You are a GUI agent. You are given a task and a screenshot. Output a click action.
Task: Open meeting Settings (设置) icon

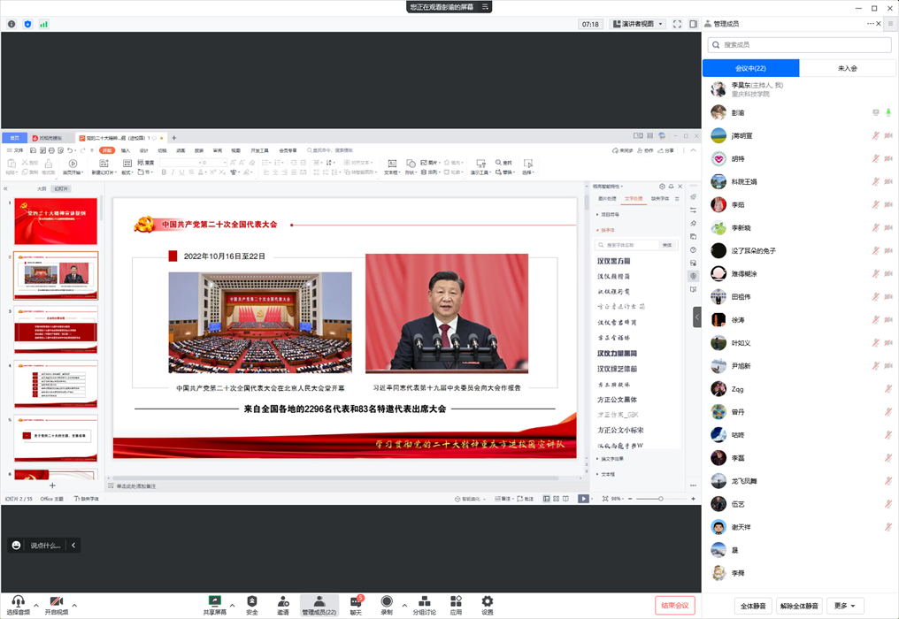(x=488, y=601)
